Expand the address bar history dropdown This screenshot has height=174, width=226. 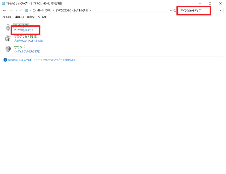click(171, 10)
